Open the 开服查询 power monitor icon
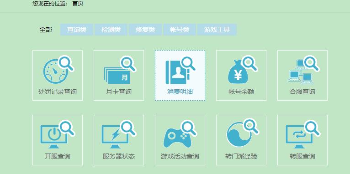Screen dimensions: 350x174 pos(58,134)
